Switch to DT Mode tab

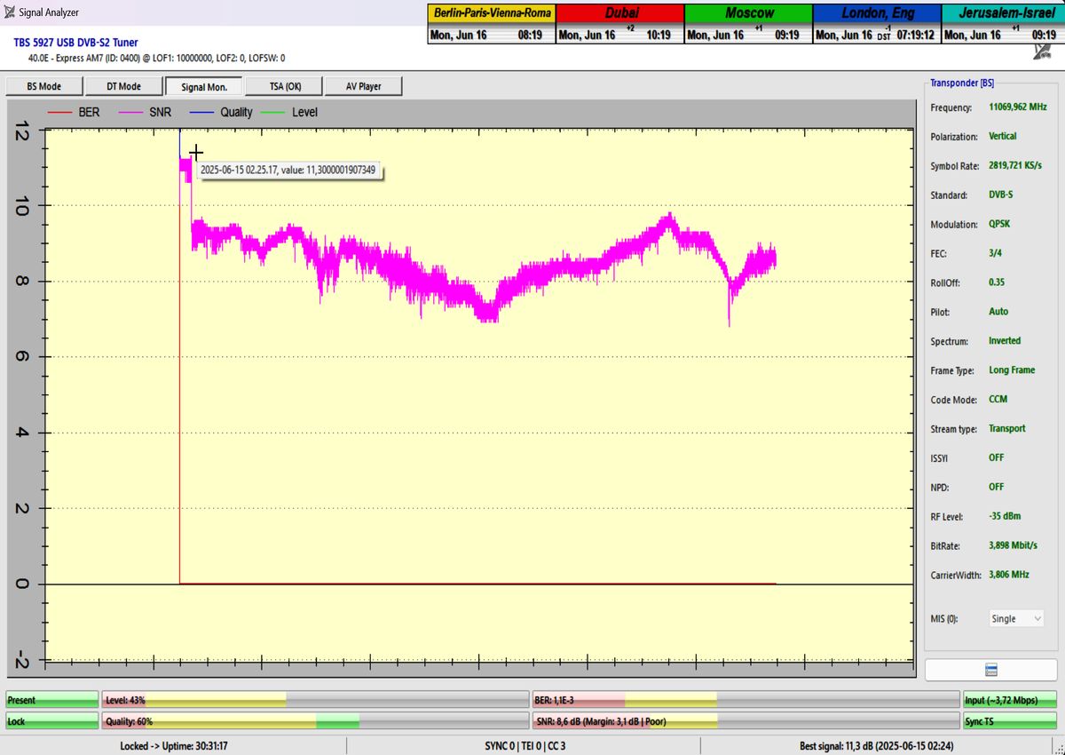pyautogui.click(x=123, y=86)
